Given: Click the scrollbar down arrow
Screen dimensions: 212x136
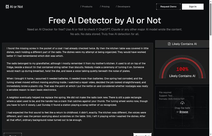Looking at the screenshot, I should [210, 135].
